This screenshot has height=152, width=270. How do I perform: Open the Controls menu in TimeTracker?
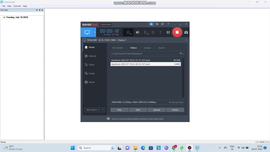17,6
